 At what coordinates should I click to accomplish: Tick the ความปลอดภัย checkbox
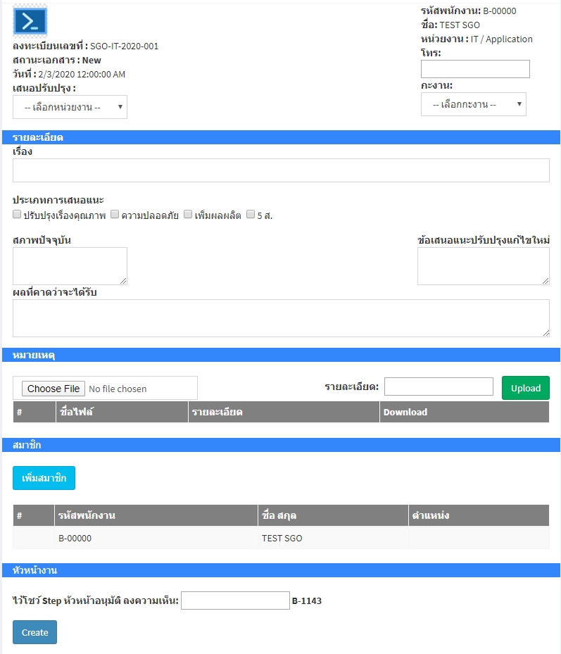[115, 215]
